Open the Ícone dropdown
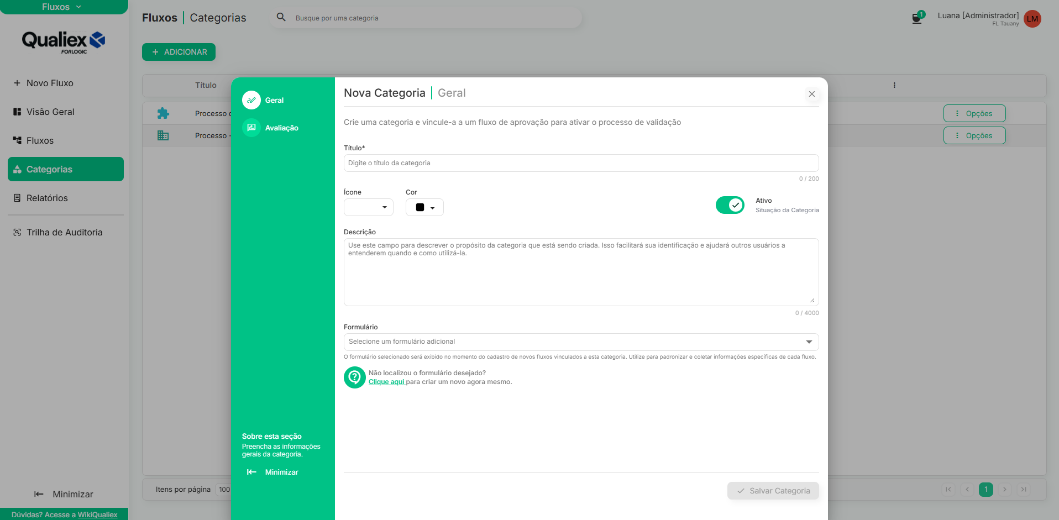This screenshot has width=1059, height=520. click(x=369, y=207)
